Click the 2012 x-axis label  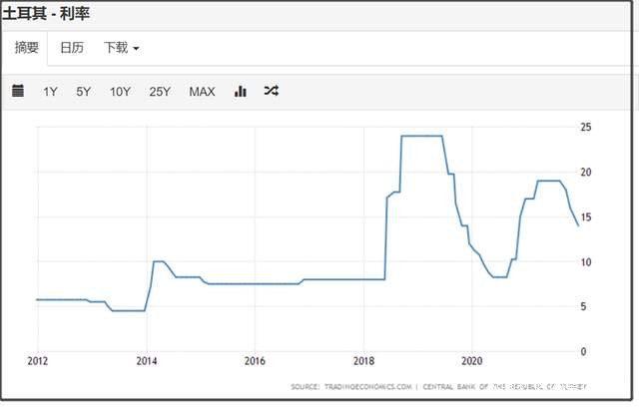pyautogui.click(x=38, y=361)
